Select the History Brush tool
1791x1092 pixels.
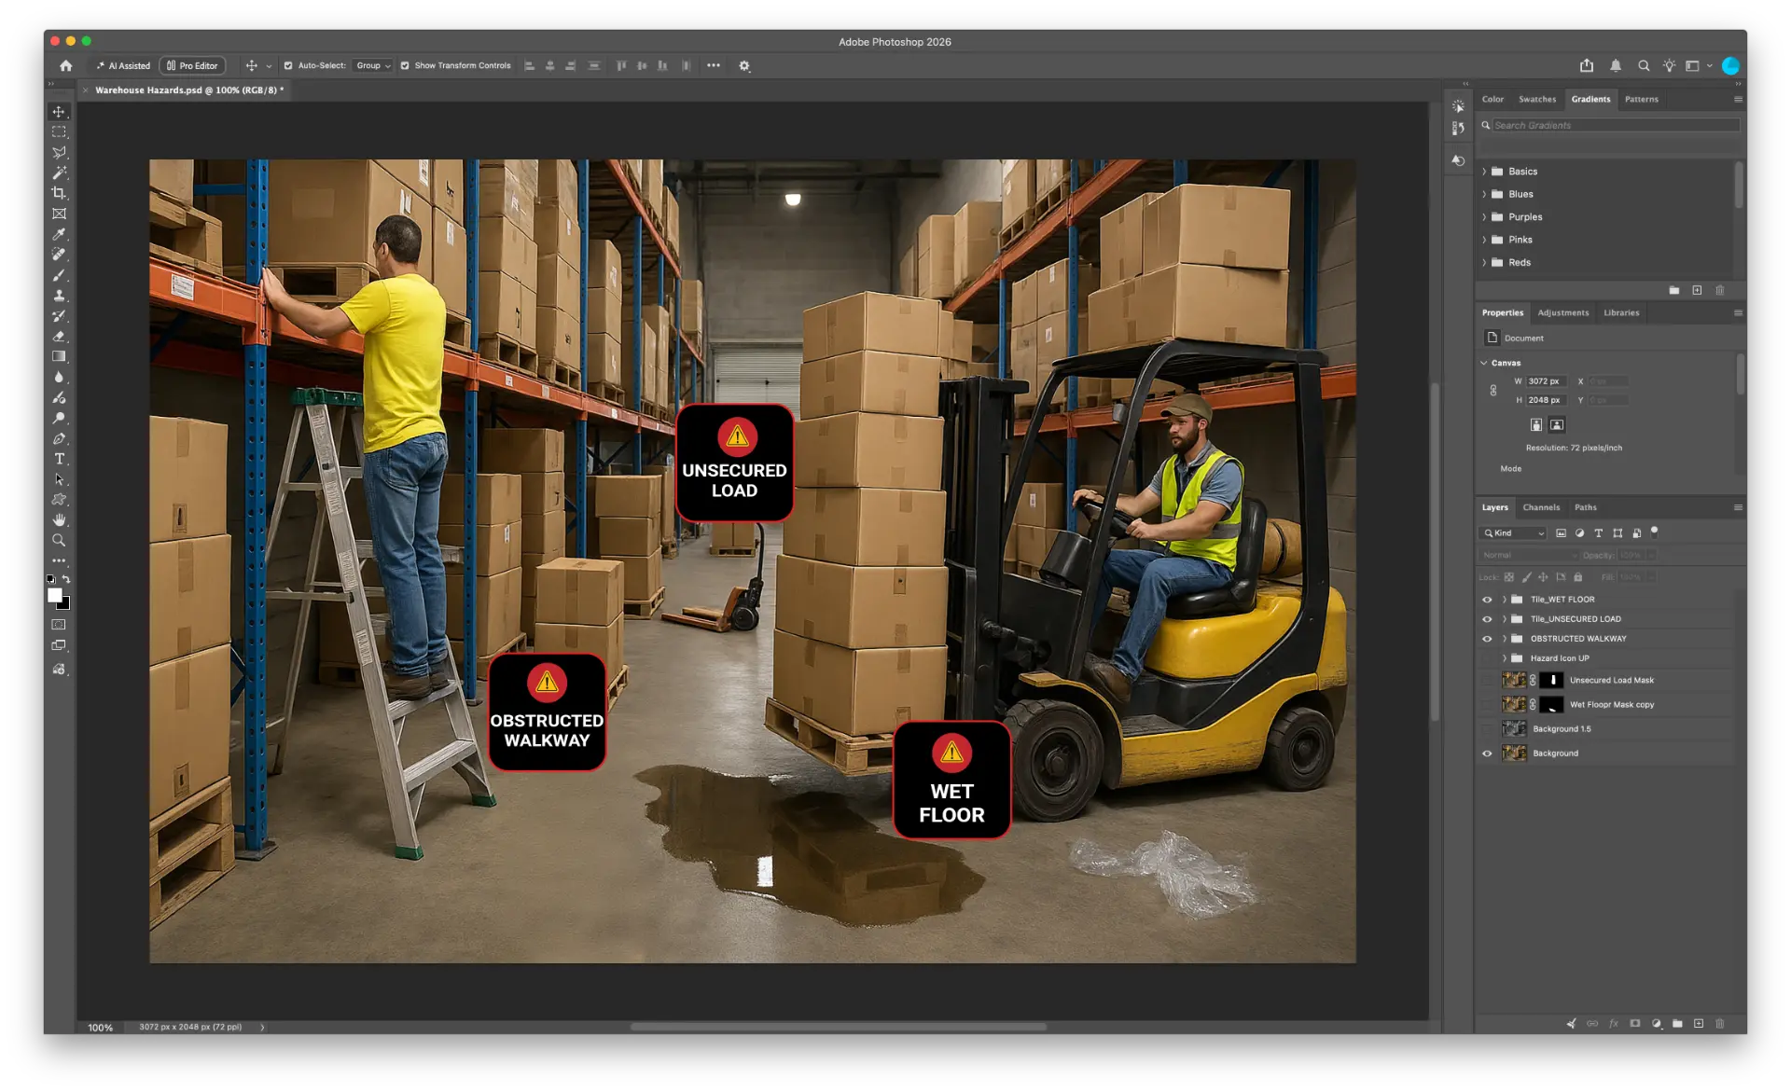[x=59, y=316]
